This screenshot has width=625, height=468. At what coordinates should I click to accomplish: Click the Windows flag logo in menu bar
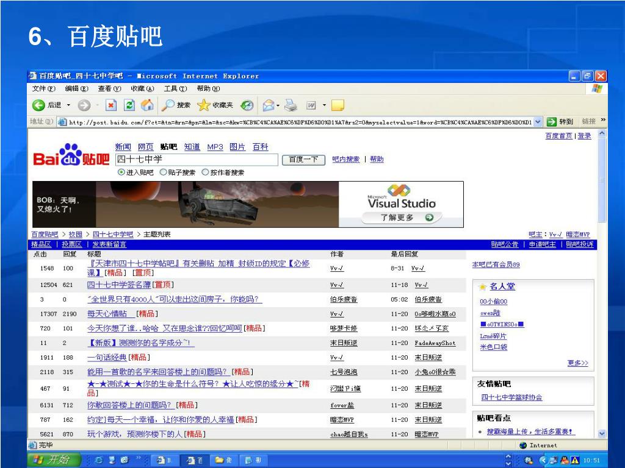pos(597,88)
